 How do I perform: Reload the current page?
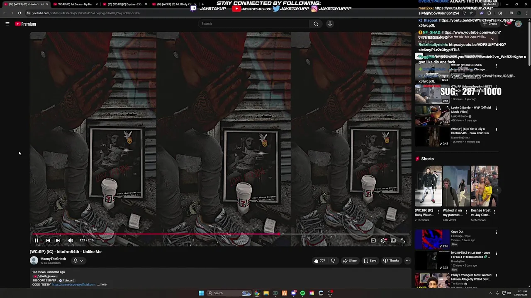click(x=19, y=13)
